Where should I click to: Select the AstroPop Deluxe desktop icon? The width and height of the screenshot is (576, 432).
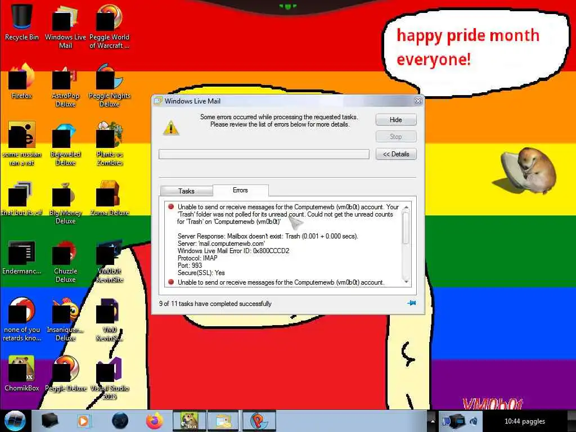pyautogui.click(x=65, y=85)
